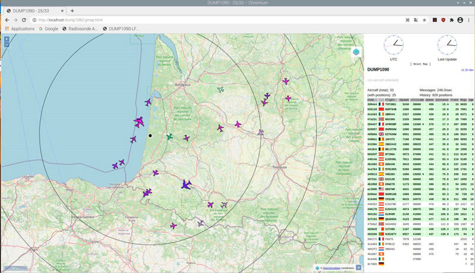Select the large blue aircraft near Pau

pos(186,185)
